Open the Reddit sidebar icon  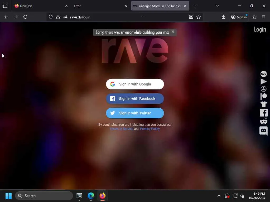(263, 121)
